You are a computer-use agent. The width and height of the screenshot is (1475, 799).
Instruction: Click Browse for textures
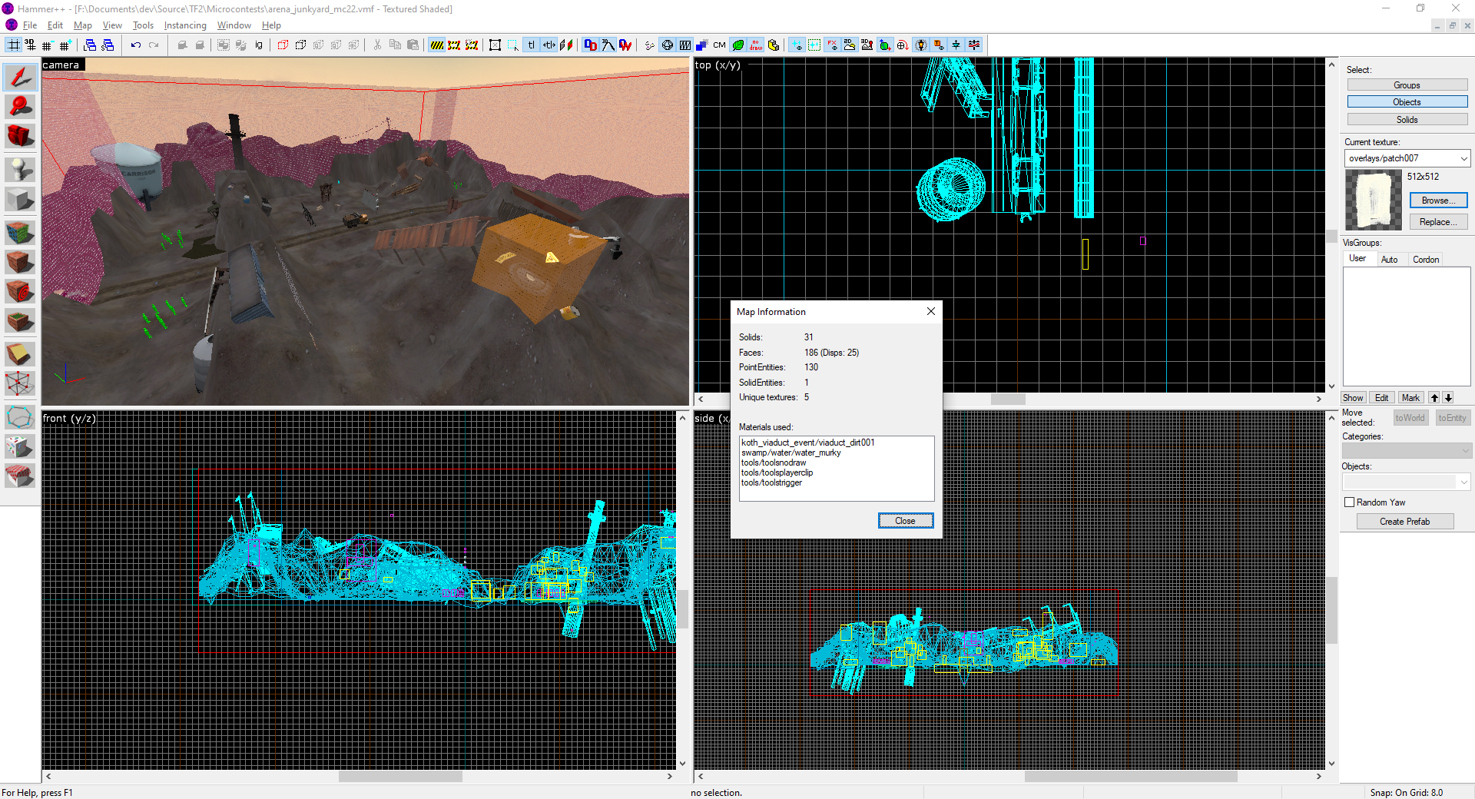click(1438, 201)
